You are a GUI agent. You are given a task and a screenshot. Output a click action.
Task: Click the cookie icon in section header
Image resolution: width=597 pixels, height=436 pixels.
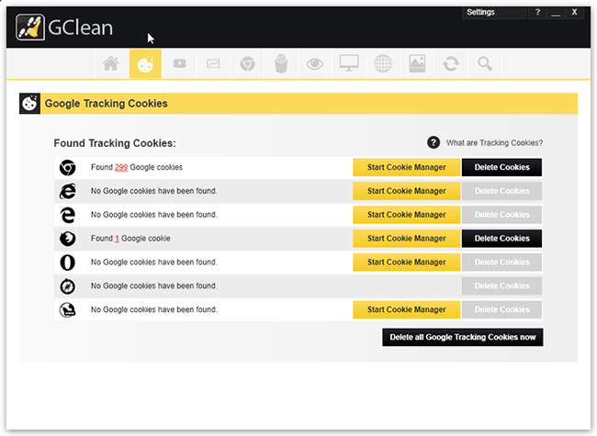click(29, 104)
